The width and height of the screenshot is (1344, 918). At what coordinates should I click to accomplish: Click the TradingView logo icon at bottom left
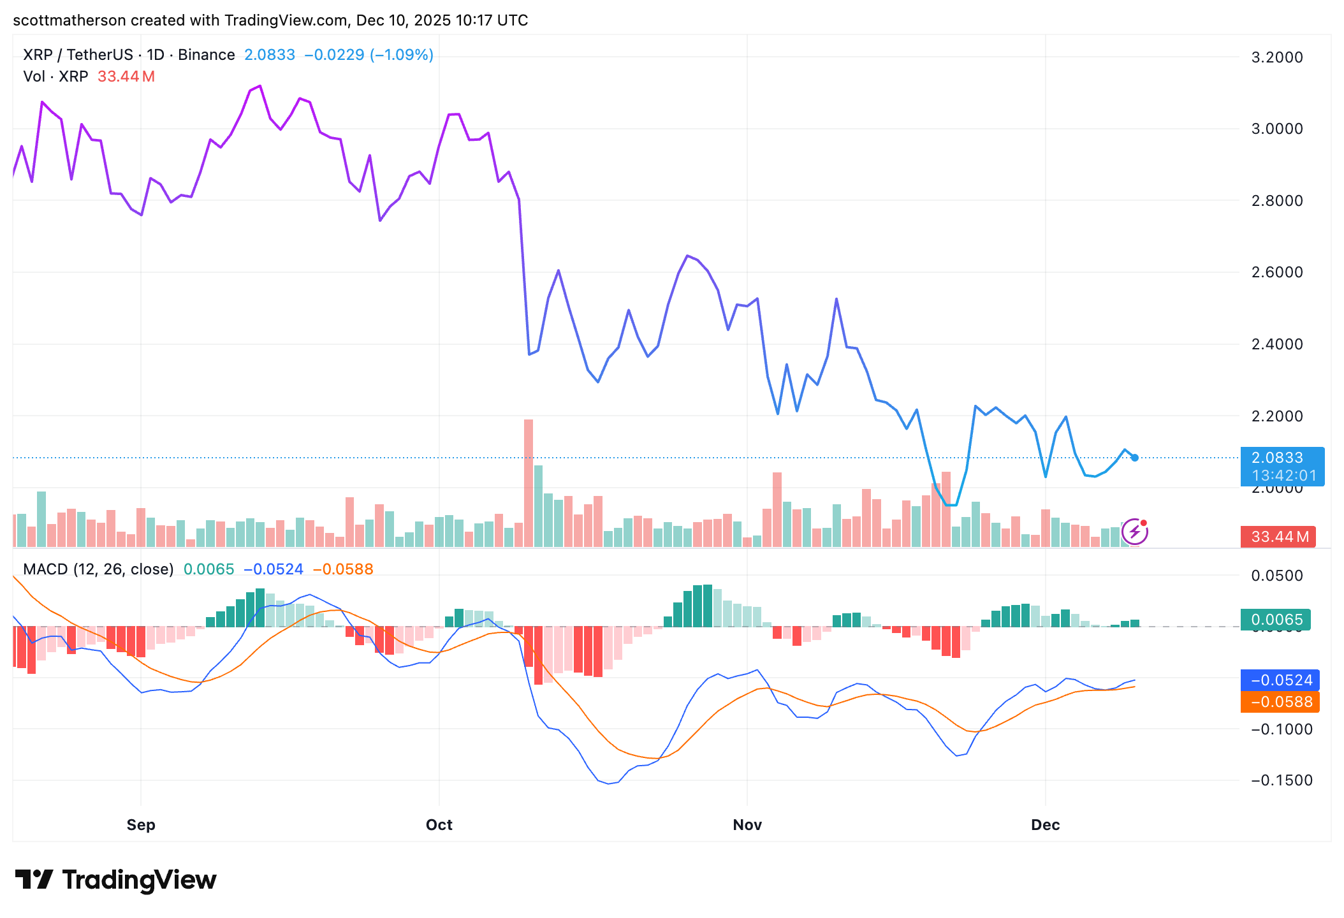pos(33,880)
